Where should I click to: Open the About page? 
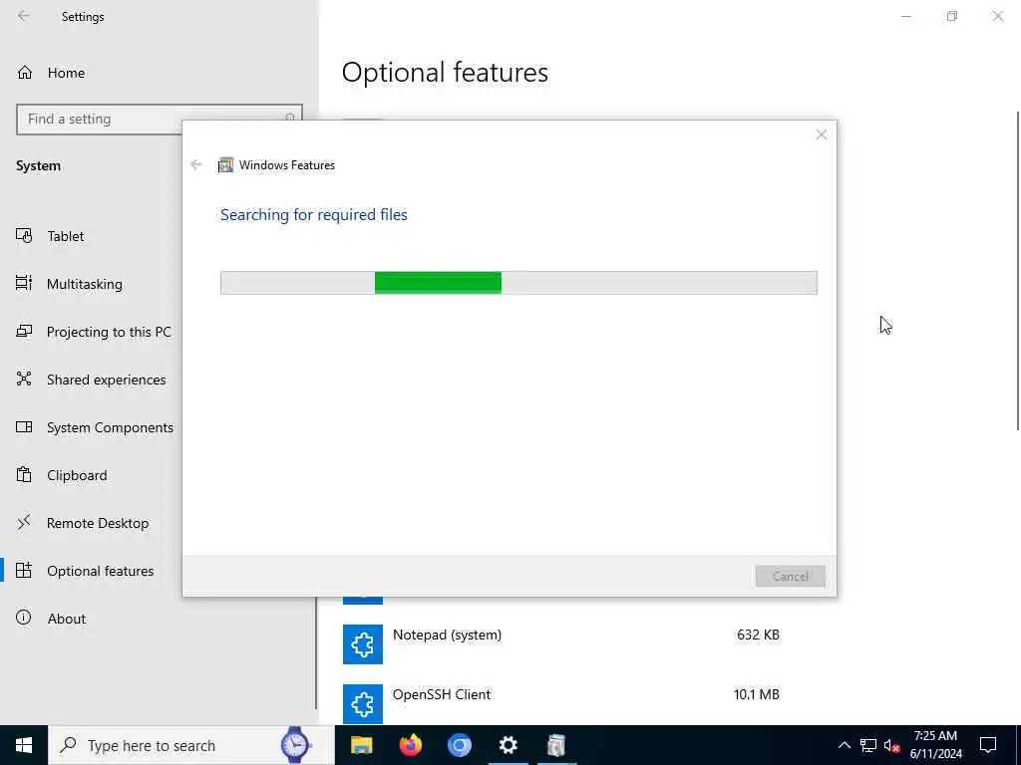coord(67,619)
